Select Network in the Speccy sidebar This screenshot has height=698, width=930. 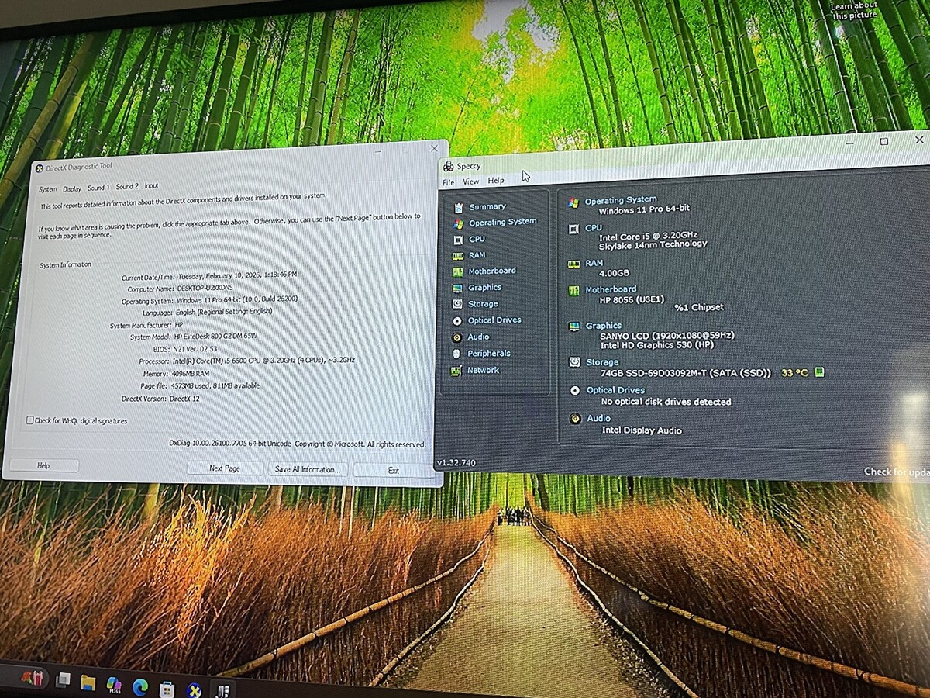click(x=483, y=371)
